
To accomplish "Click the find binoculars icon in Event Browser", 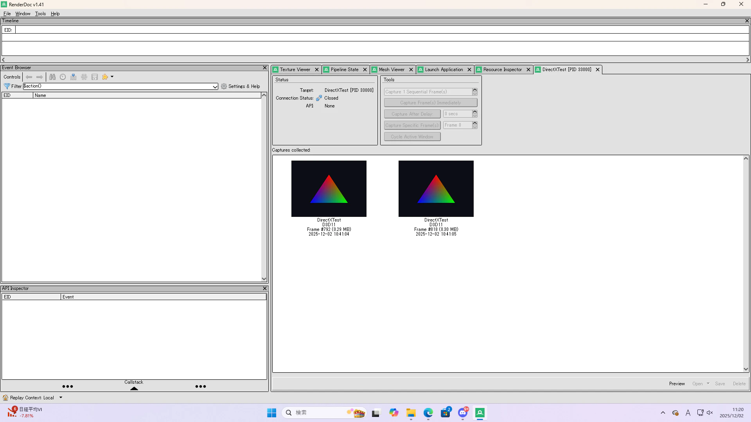I will 52,77.
